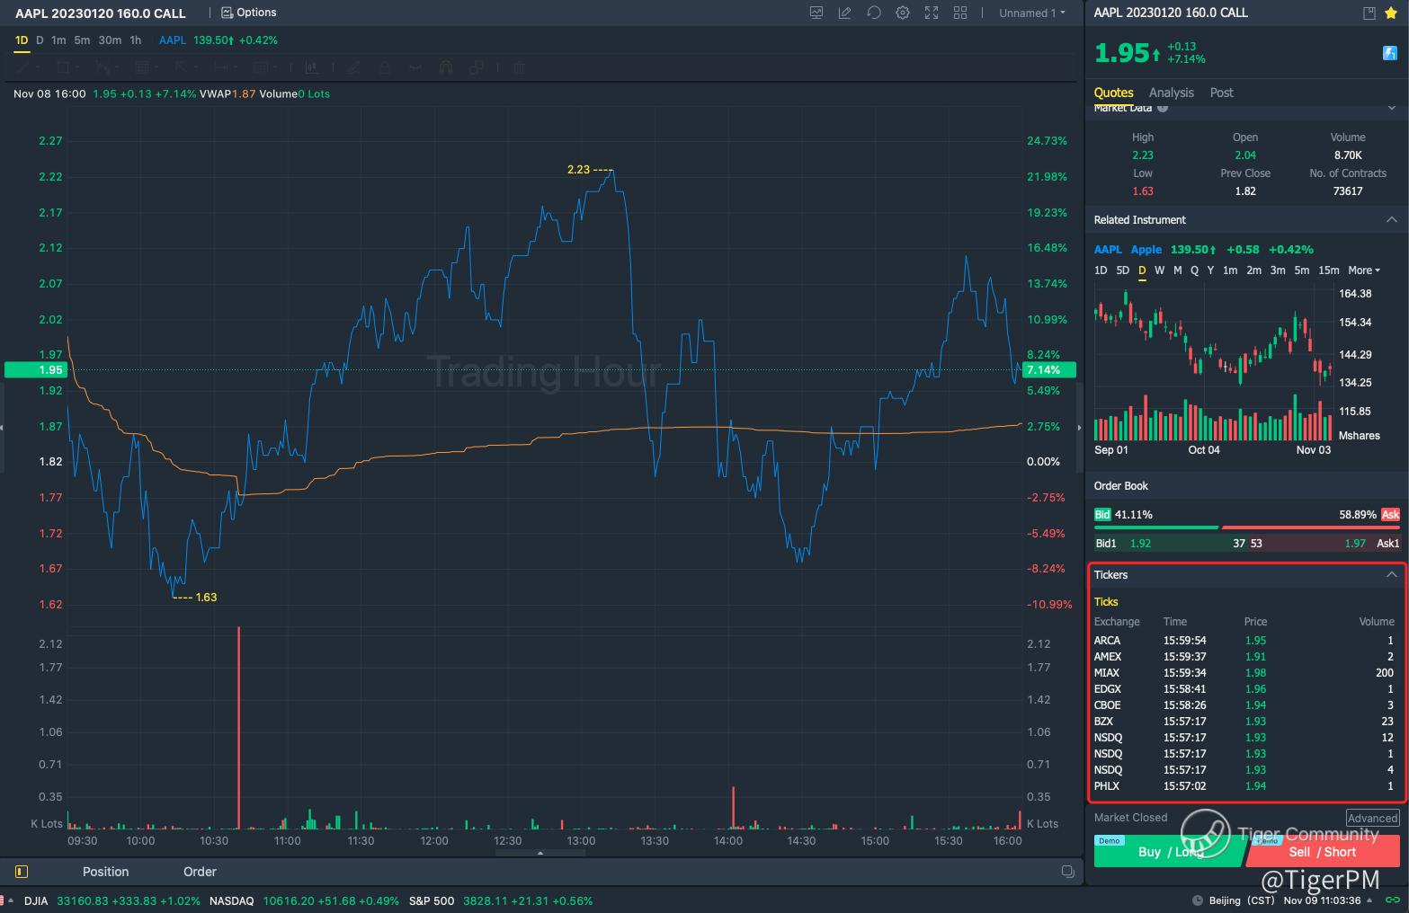Image resolution: width=1409 pixels, height=913 pixels.
Task: Open the Unnamed 1 layout dropdown
Action: pos(1031,13)
